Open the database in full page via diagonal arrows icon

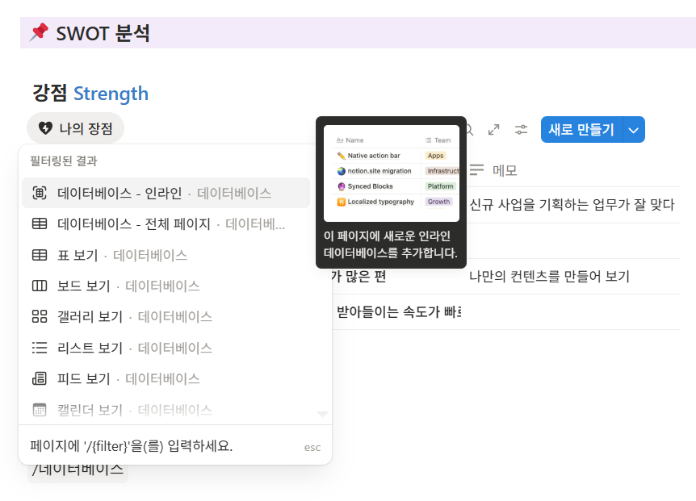[493, 129]
